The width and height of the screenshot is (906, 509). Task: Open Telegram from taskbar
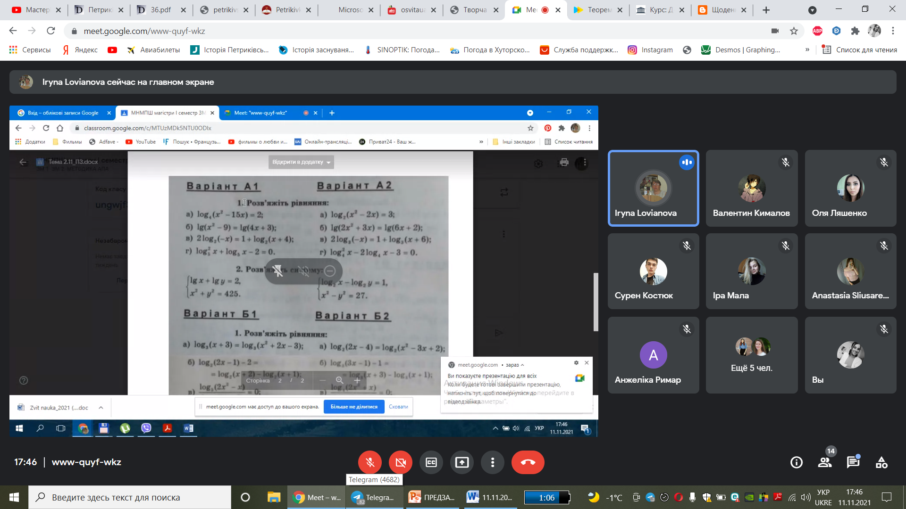[x=375, y=497]
